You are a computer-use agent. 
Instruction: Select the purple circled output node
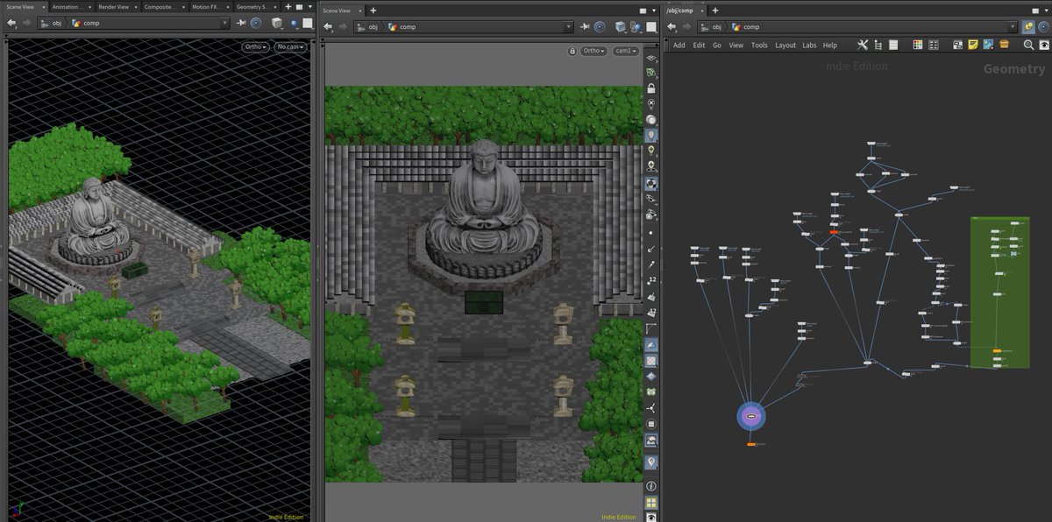tap(751, 415)
